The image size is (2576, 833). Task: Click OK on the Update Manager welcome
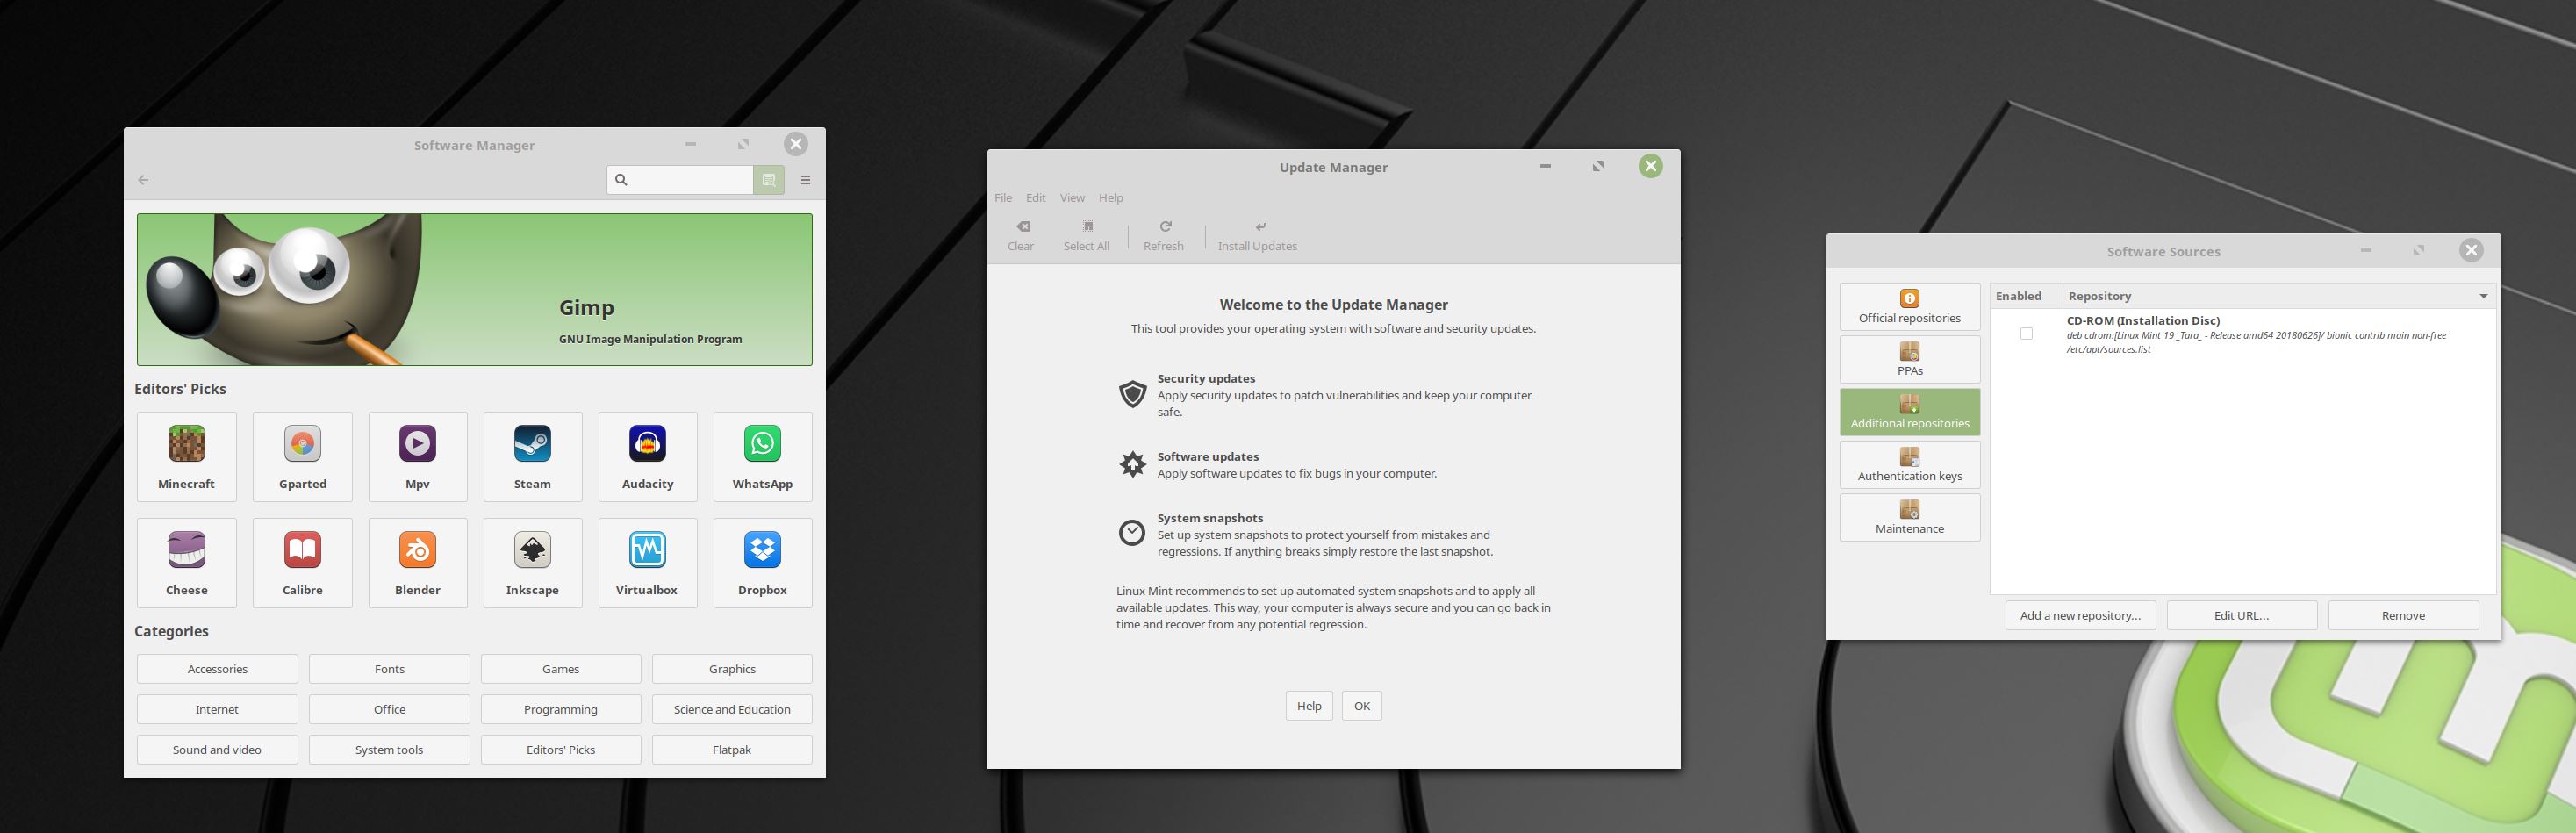(x=1361, y=706)
